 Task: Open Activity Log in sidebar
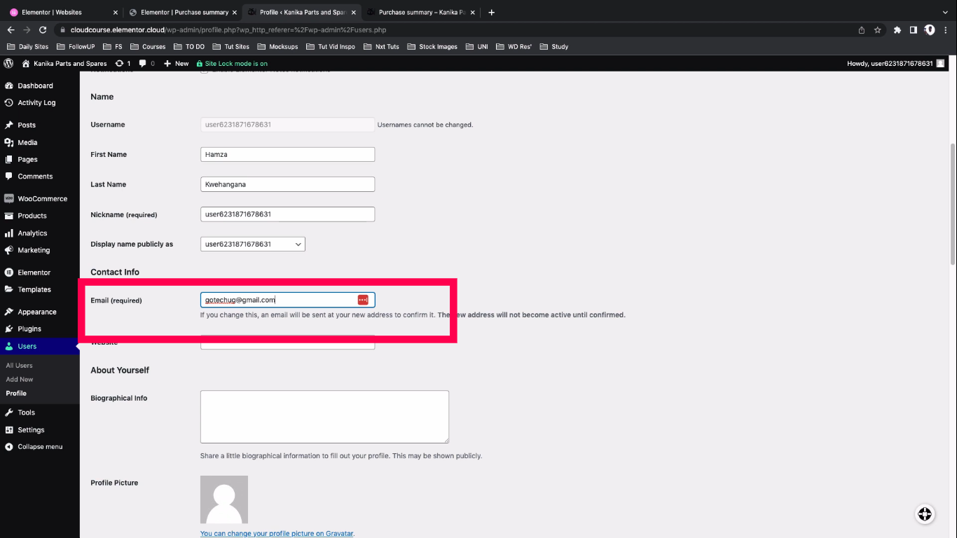tap(36, 102)
